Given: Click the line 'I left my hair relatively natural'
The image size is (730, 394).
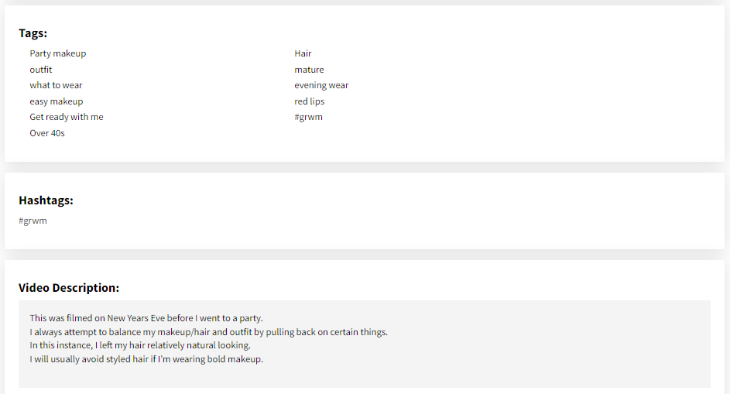Looking at the screenshot, I should 140,345.
